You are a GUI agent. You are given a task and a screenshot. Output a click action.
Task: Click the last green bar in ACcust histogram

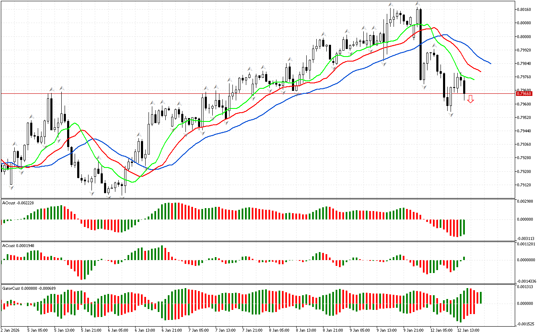[x=464, y=258]
